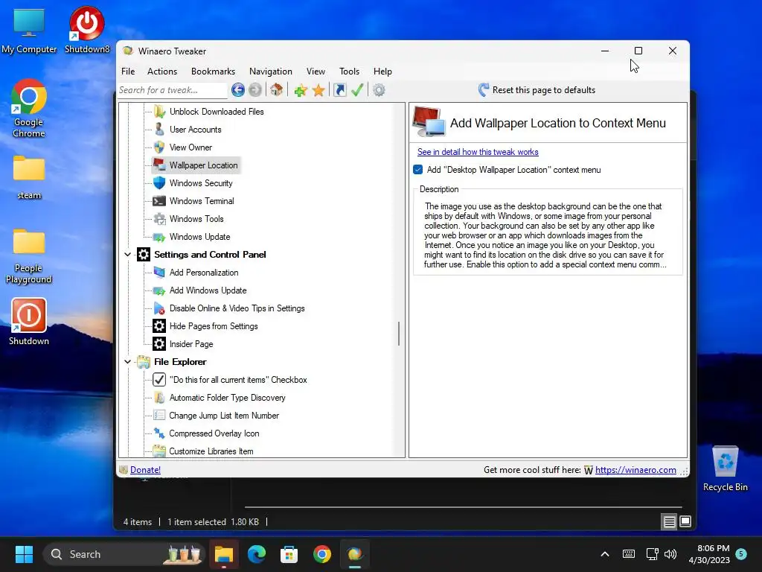
Task: Open the Help menu
Action: (x=382, y=71)
